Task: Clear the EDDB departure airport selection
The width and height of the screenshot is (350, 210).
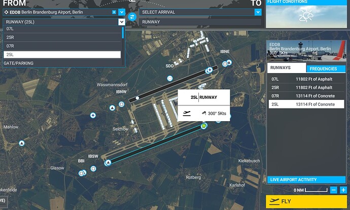Action: (114, 12)
